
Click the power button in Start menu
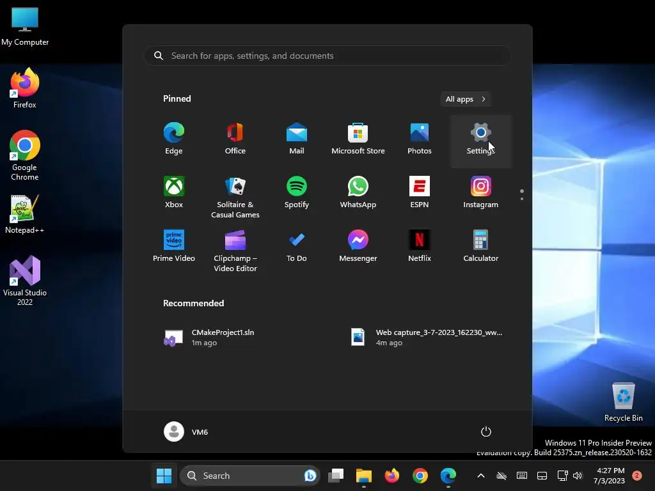486,432
